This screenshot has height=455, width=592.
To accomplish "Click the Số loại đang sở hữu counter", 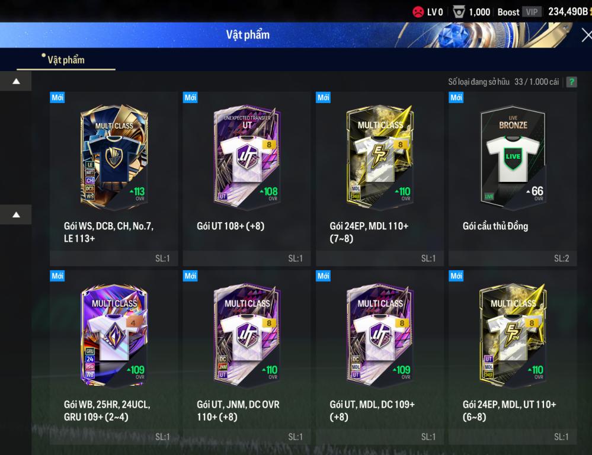I will [503, 82].
